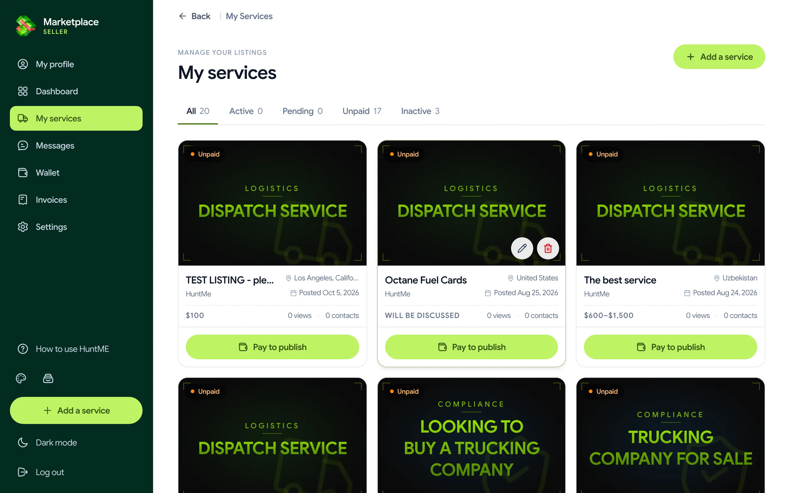
Task: Click Uzbekistan location text
Action: (739, 278)
